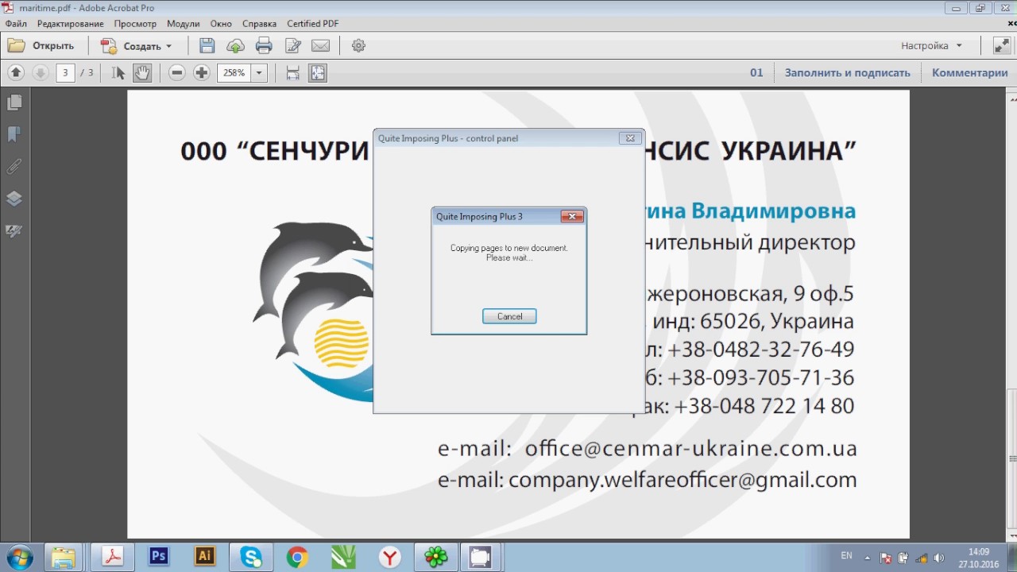Toggle read mode expand icon at top right

pos(1001,45)
